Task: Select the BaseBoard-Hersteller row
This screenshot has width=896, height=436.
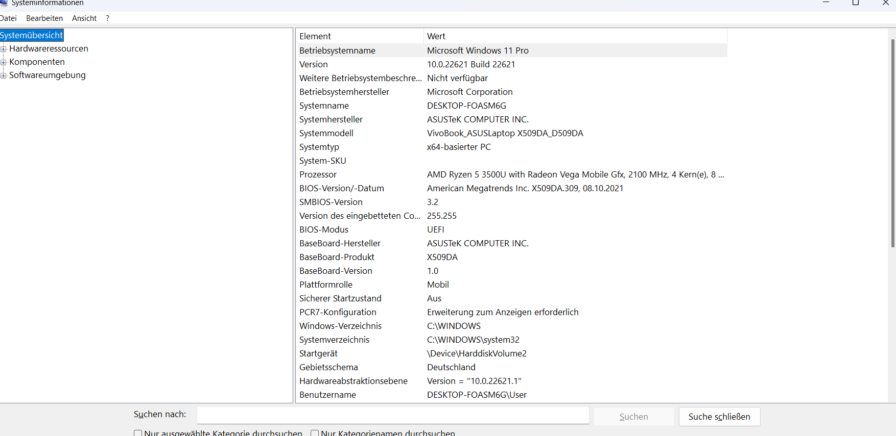Action: 512,243
